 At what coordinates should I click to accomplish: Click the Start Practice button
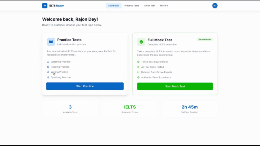click(85, 86)
